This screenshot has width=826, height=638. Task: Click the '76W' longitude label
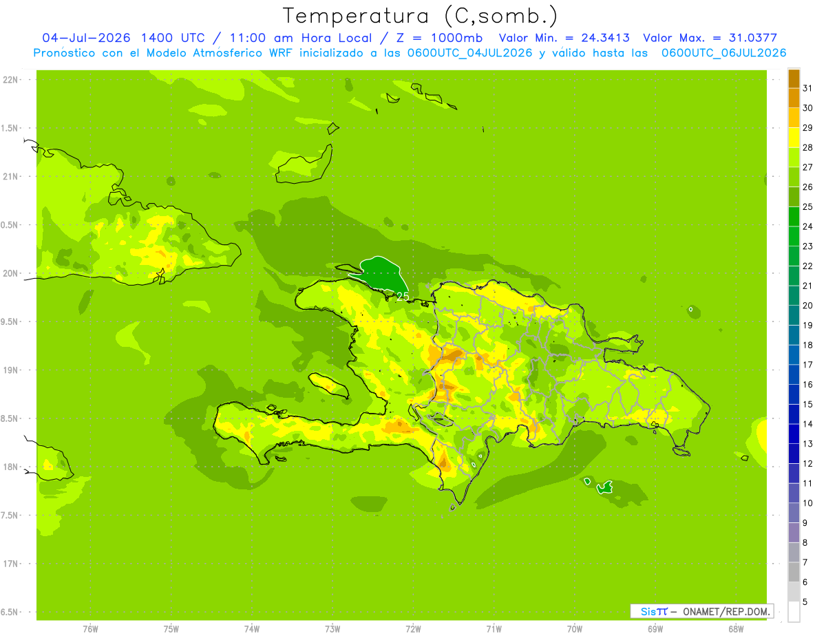[90, 628]
